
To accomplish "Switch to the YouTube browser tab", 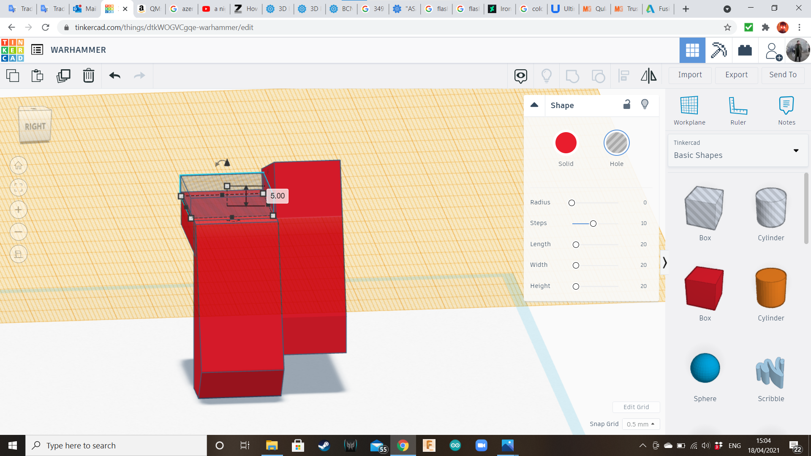I will 214,8.
